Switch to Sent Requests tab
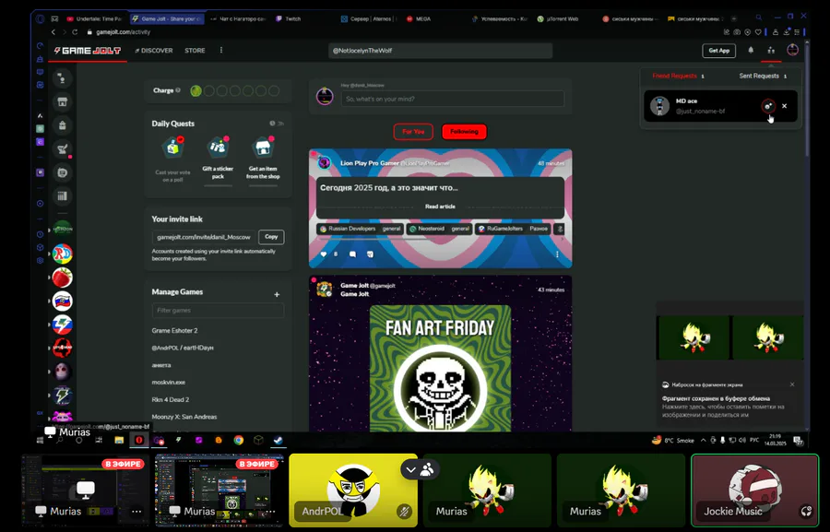 pos(763,77)
